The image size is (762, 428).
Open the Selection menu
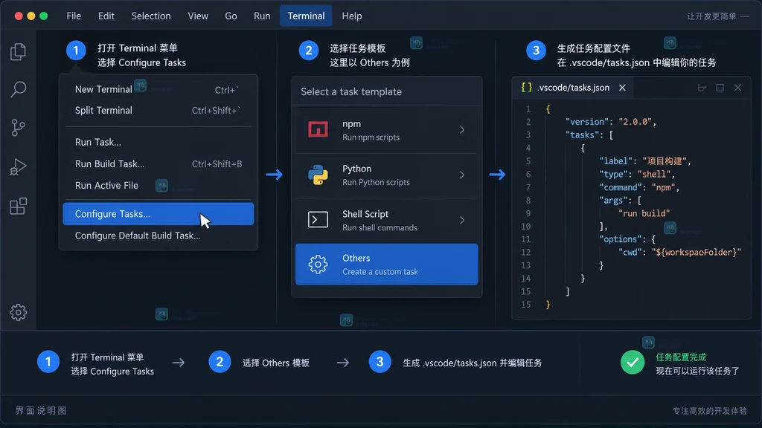(x=151, y=16)
